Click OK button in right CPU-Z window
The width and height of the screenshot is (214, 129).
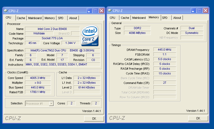pos(198,118)
